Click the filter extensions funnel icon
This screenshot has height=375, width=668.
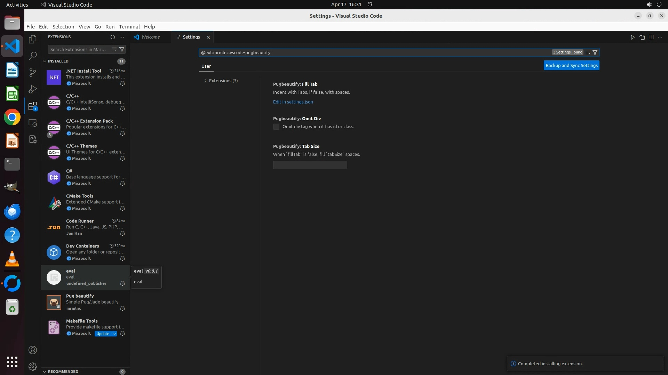click(x=122, y=49)
